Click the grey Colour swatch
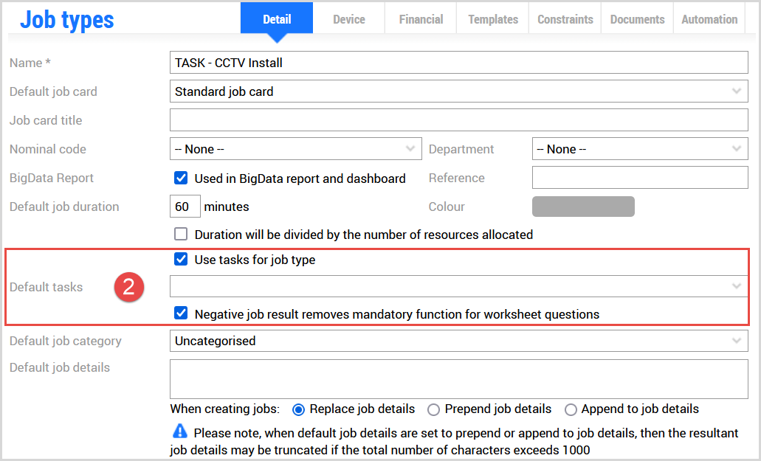Viewport: 761px width, 461px height. pyautogui.click(x=583, y=207)
